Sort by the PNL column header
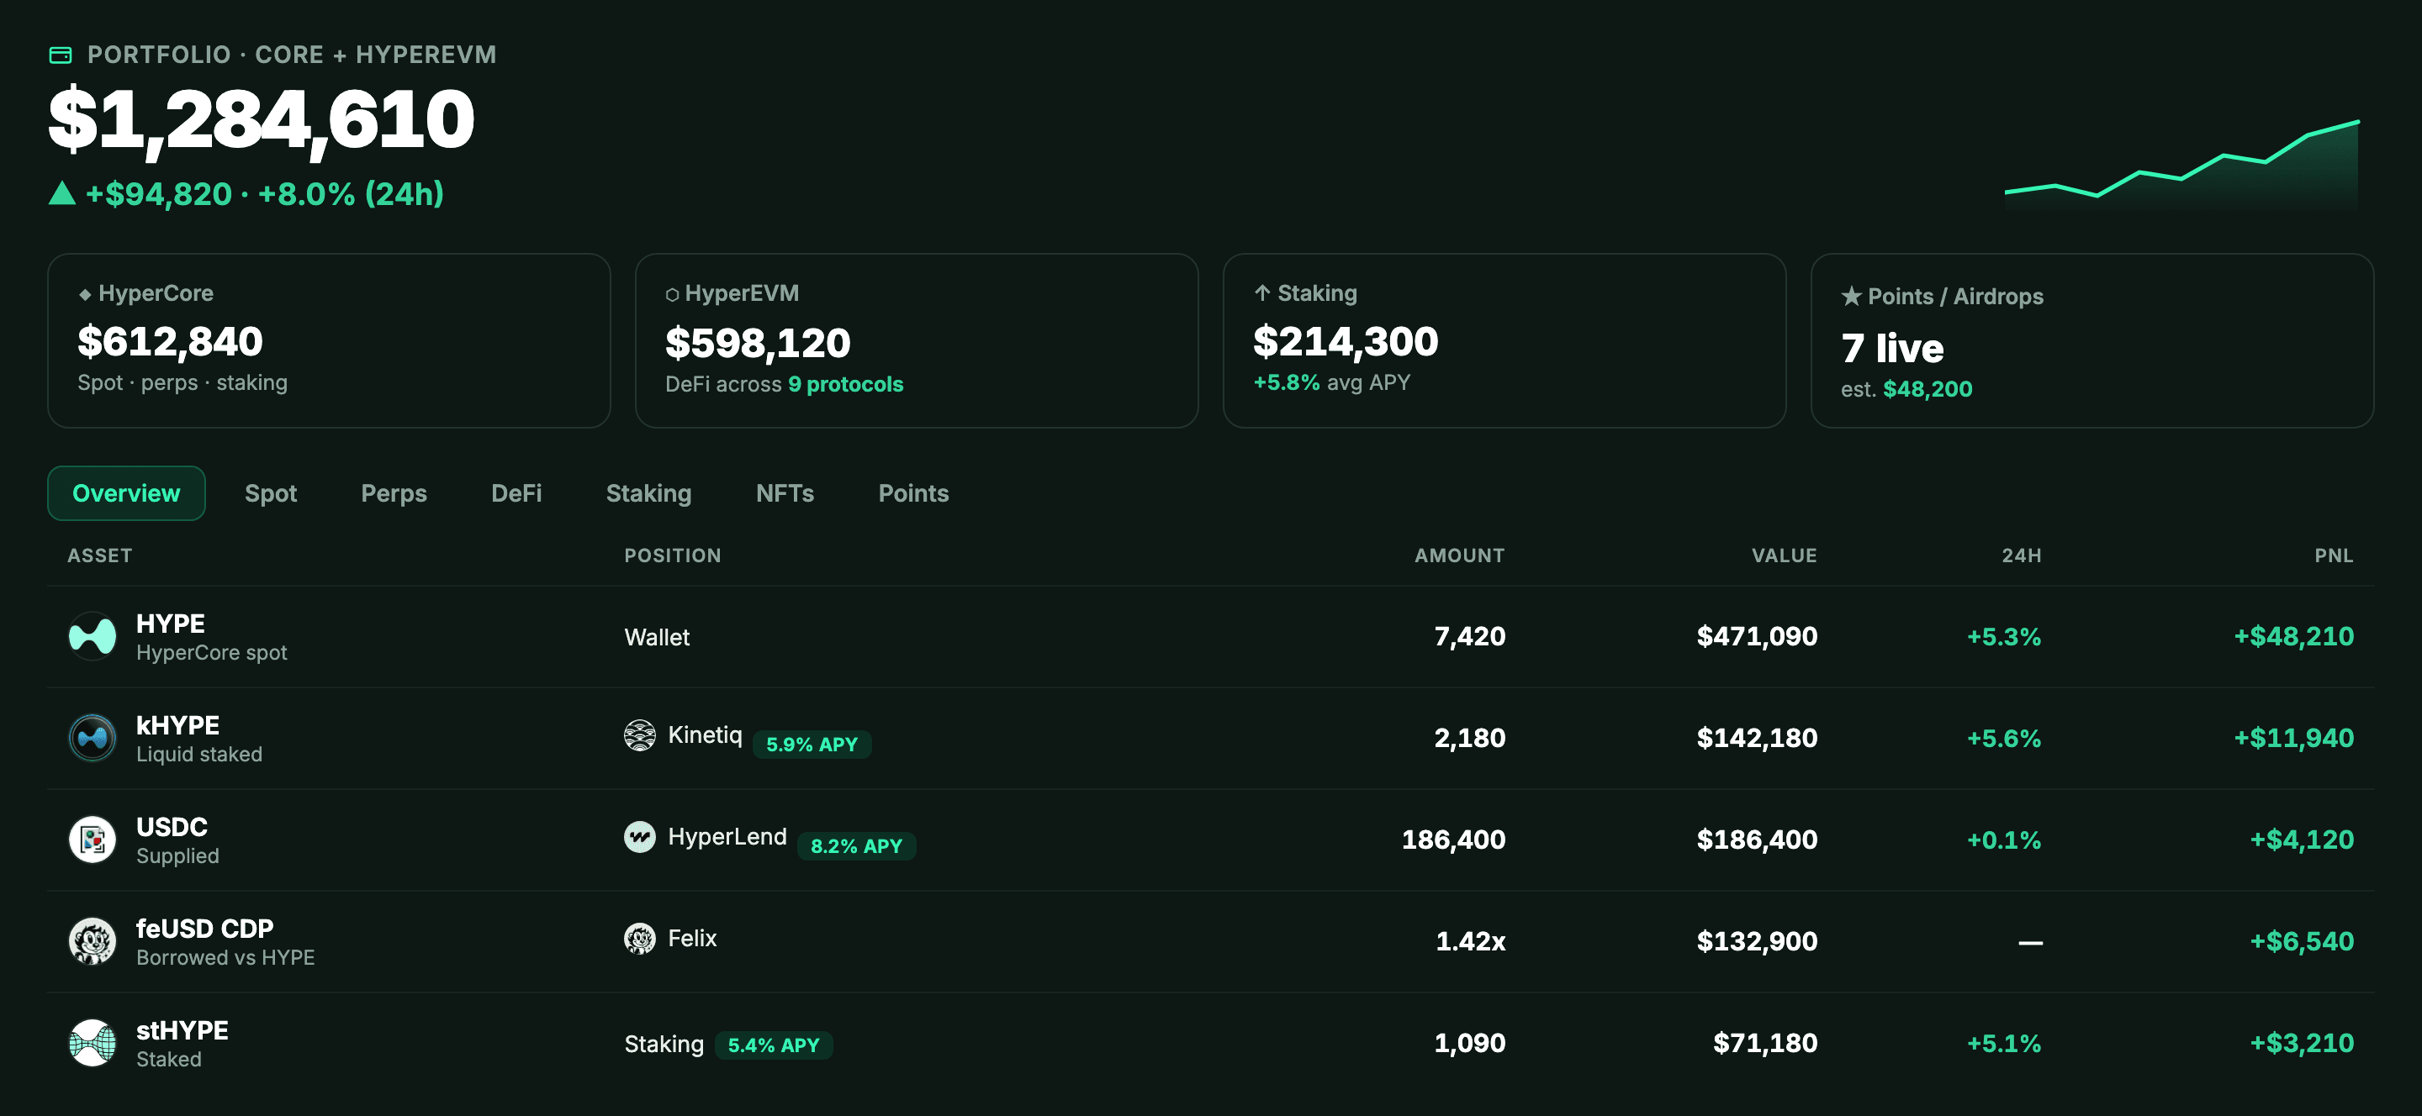2422x1116 pixels. [x=2334, y=555]
